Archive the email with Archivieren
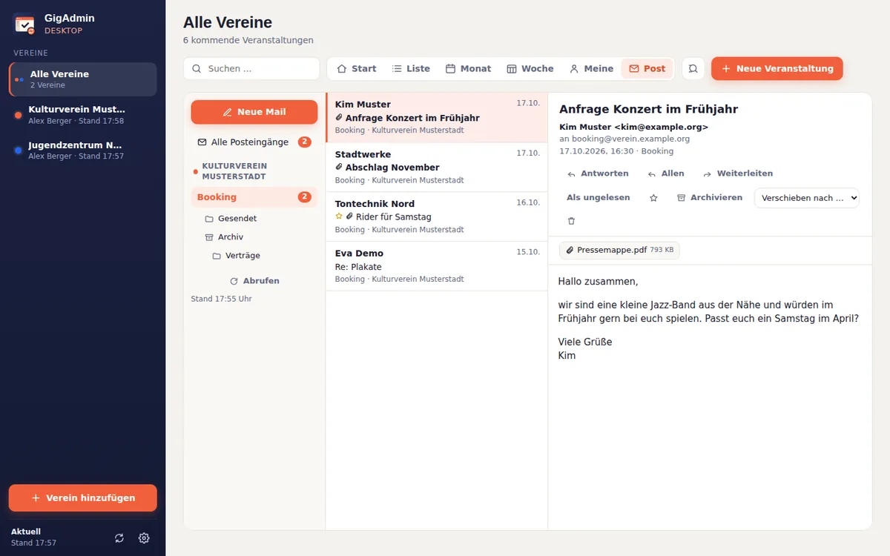 point(710,198)
